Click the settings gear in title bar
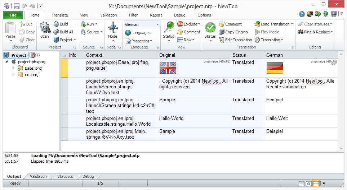 [7, 6]
